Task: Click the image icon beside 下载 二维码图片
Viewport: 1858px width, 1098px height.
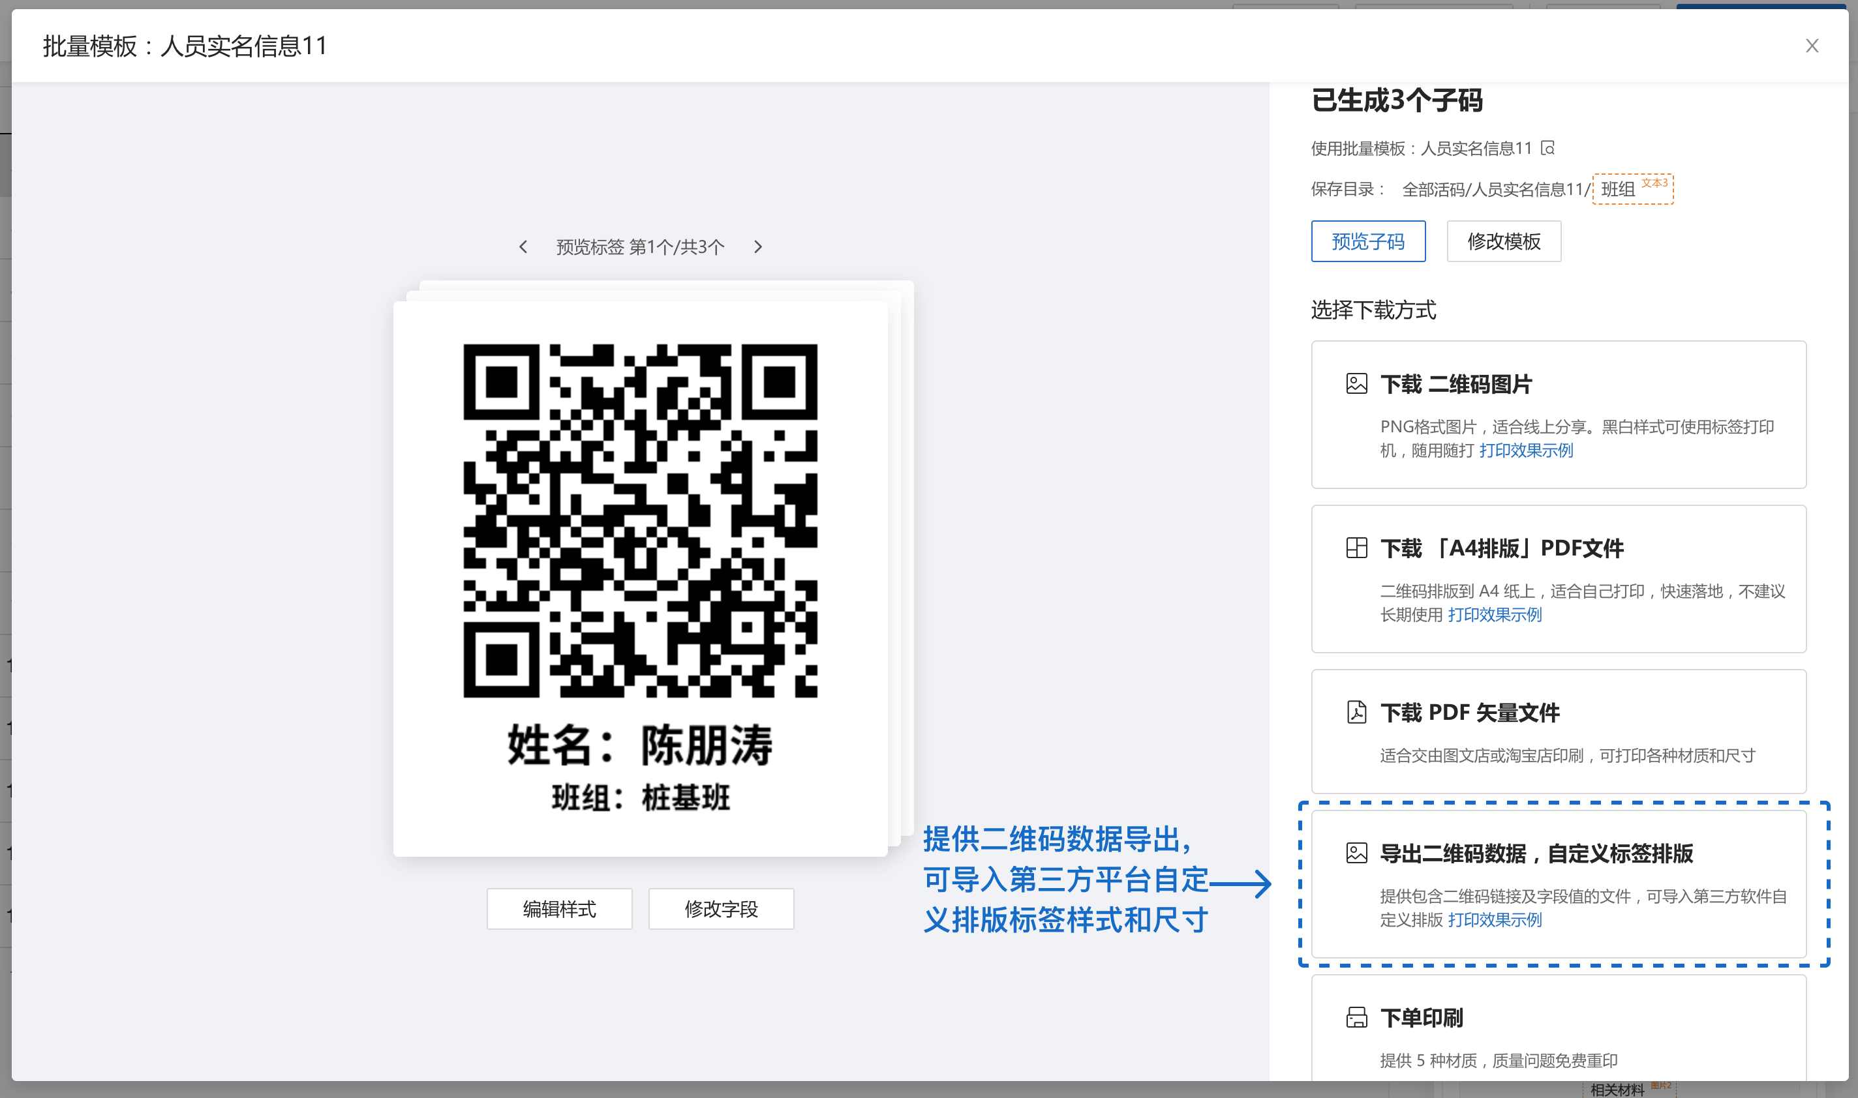Action: (1356, 384)
